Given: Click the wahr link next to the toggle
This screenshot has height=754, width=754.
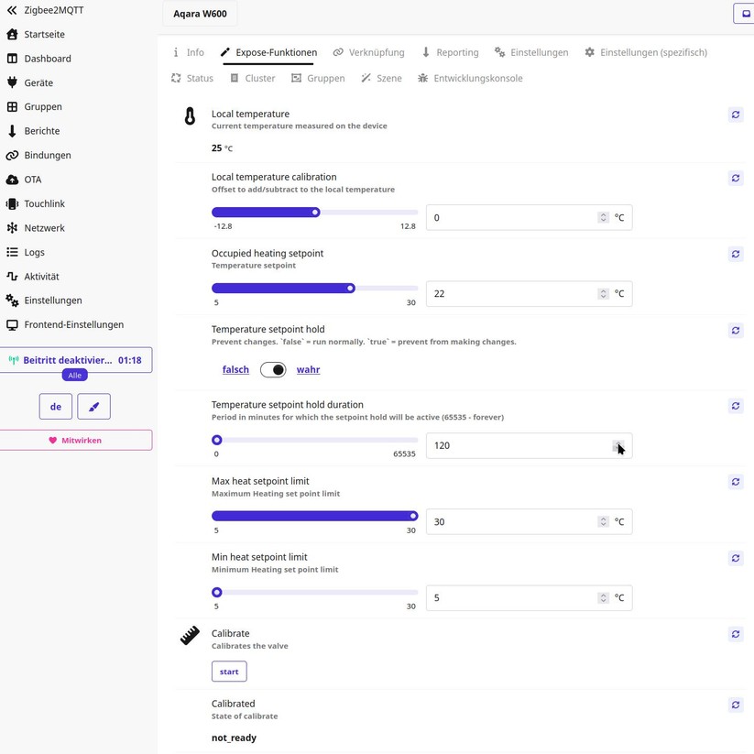Looking at the screenshot, I should click(308, 369).
